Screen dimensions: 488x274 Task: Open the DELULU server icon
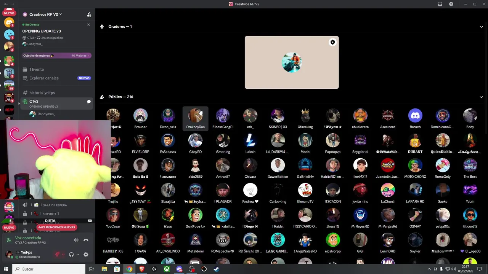(x=9, y=207)
